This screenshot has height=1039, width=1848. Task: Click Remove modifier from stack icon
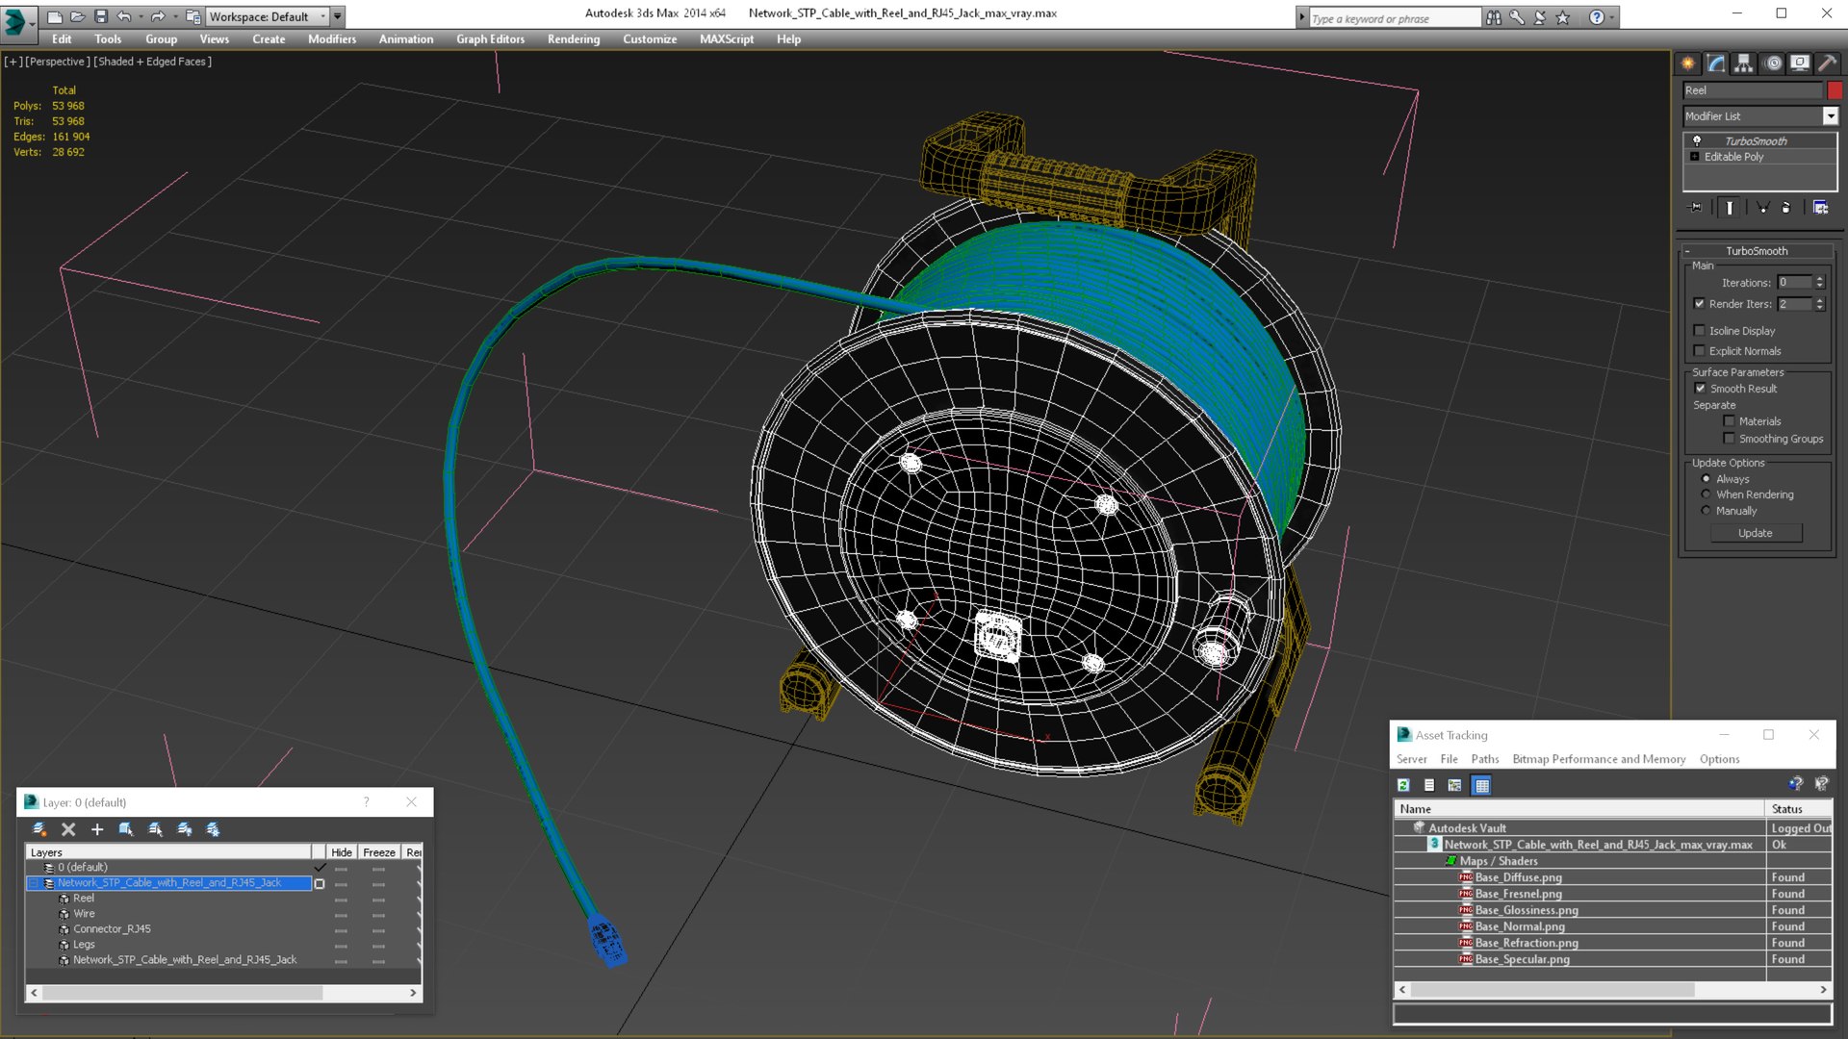point(1785,207)
